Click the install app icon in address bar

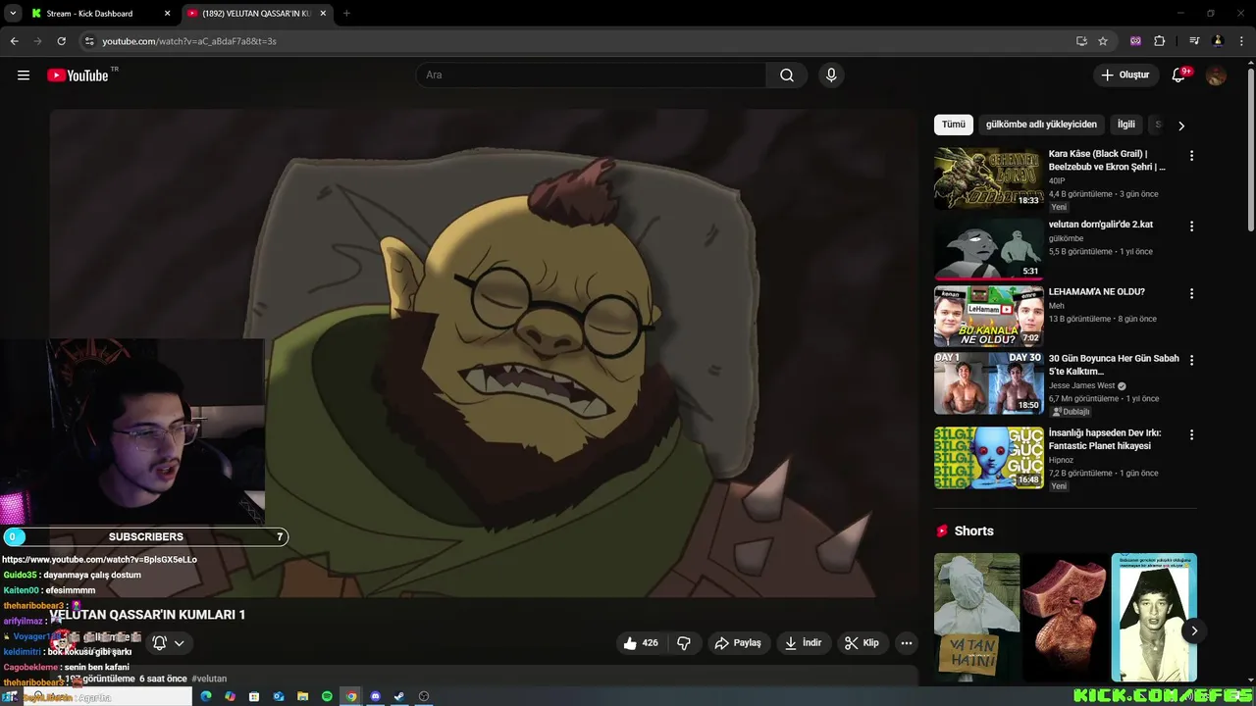[1081, 41]
